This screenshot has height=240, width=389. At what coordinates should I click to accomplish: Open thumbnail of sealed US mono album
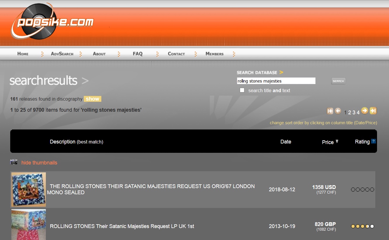coord(29,190)
